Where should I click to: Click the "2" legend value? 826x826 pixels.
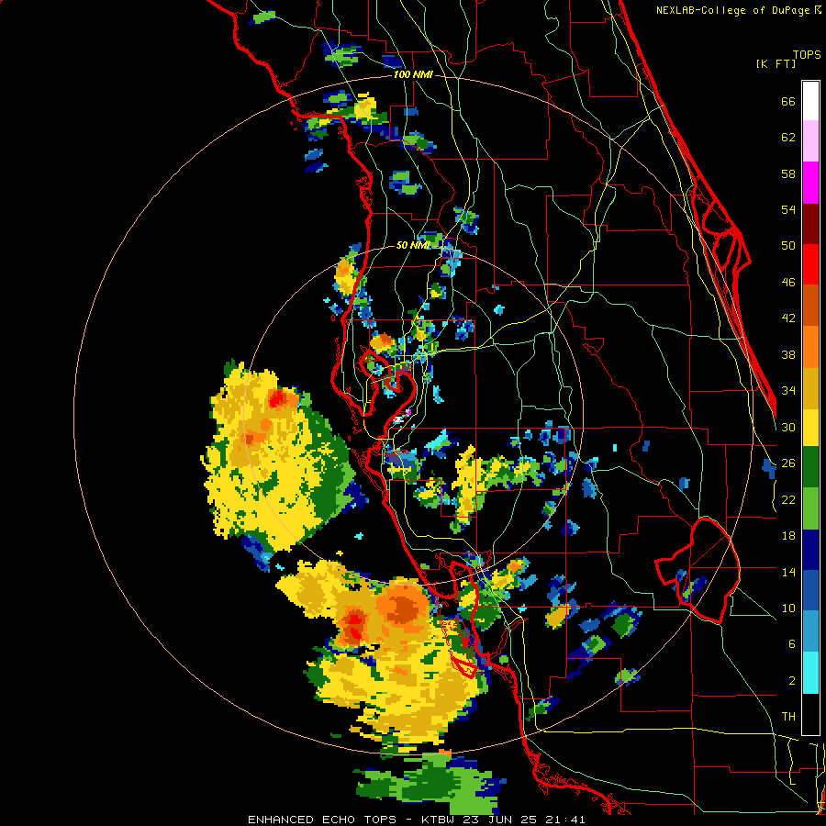click(792, 680)
